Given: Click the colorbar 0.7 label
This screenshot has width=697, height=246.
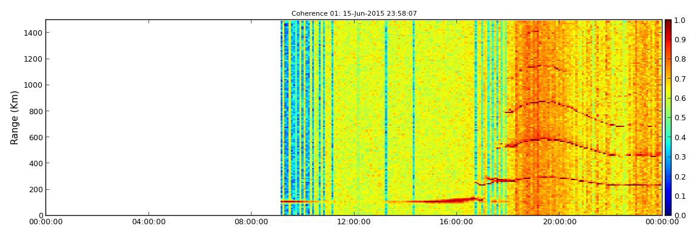Looking at the screenshot, I should pyautogui.click(x=680, y=79).
